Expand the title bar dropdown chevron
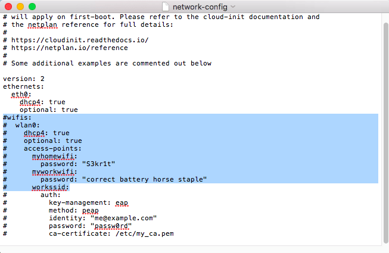This screenshot has height=253, width=389. click(x=232, y=7)
